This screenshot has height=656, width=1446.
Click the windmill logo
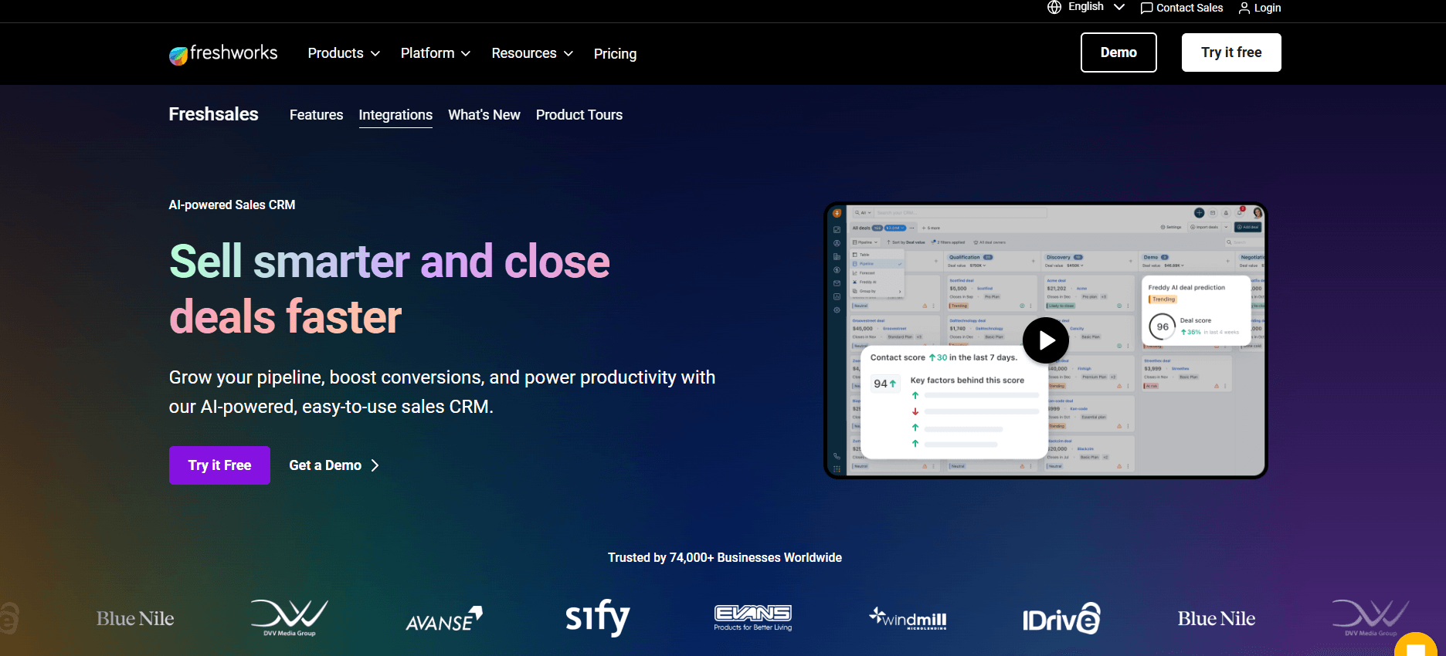(908, 618)
